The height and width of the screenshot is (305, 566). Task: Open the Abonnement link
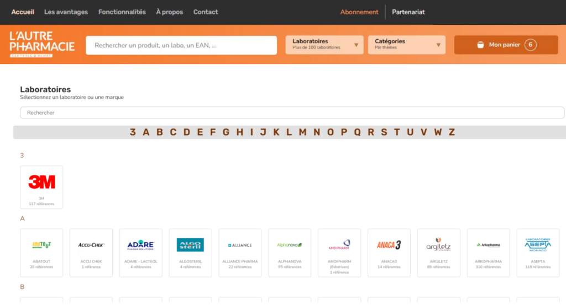pos(359,12)
